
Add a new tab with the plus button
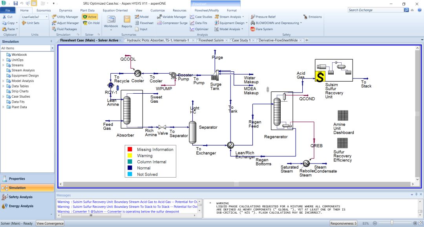click(x=307, y=40)
